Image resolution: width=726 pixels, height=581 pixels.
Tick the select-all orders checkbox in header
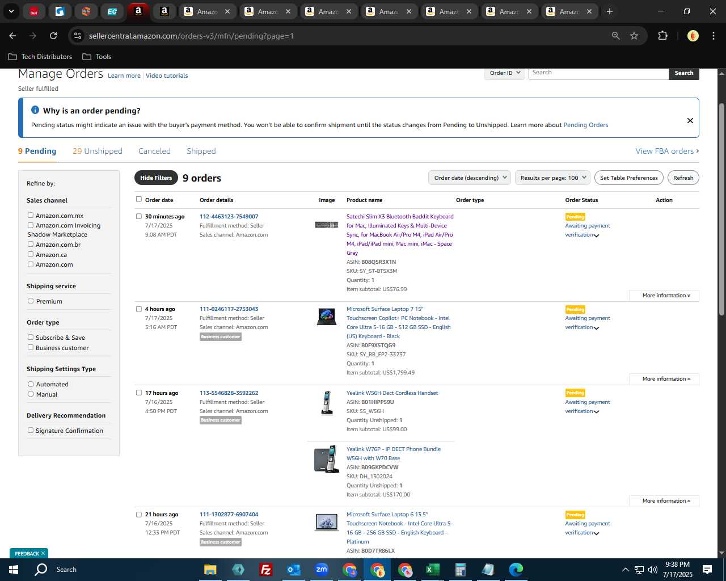pyautogui.click(x=139, y=199)
